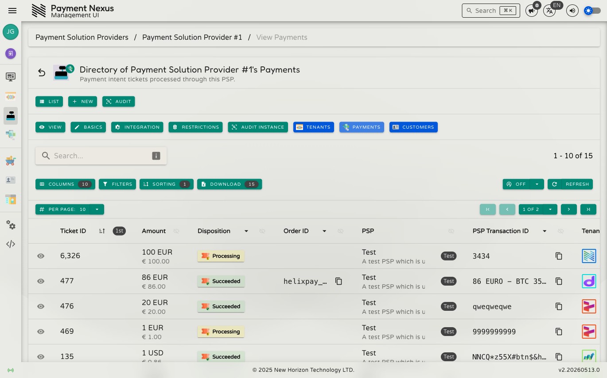Download the 15 records
This screenshot has height=378, width=607.
230,184
